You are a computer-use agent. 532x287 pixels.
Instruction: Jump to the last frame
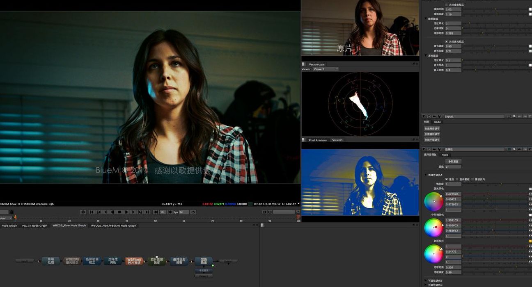147,212
